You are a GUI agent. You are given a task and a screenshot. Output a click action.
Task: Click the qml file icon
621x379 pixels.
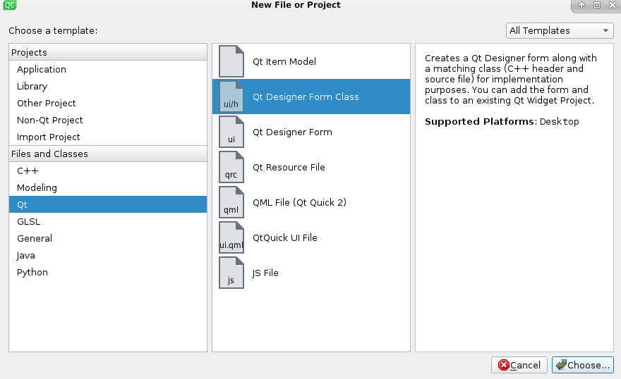[x=231, y=202]
